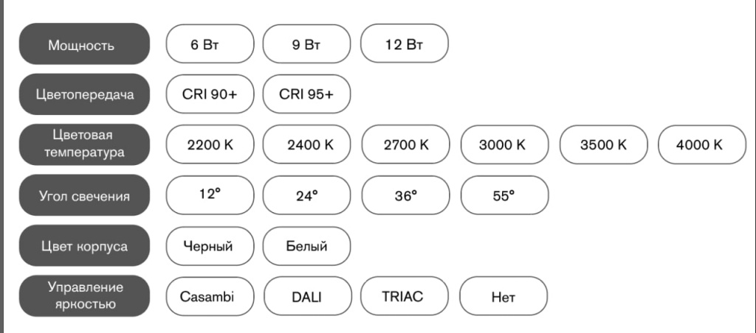The width and height of the screenshot is (756, 333).
Task: Select Черный housing color
Action: 210,246
